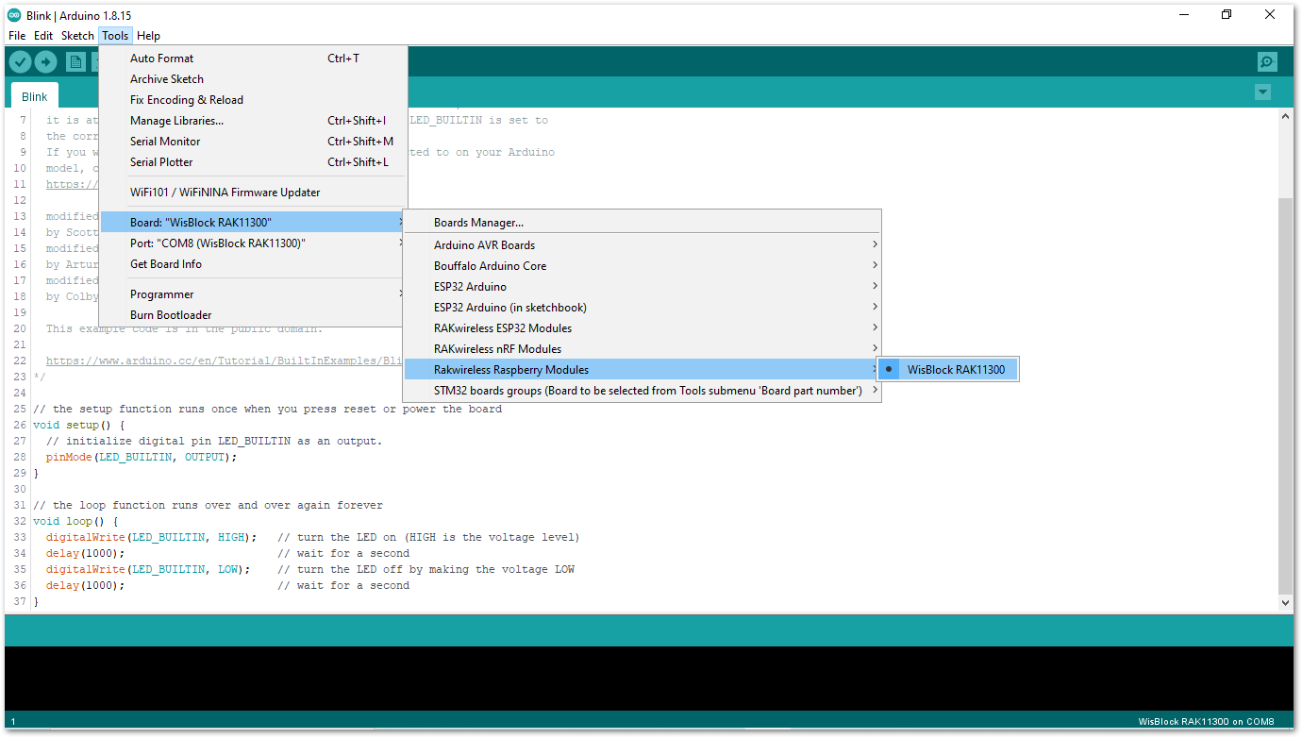Screen dimensions: 1302x738
Task: Open Manage Libraries... entry
Action: 253,121
